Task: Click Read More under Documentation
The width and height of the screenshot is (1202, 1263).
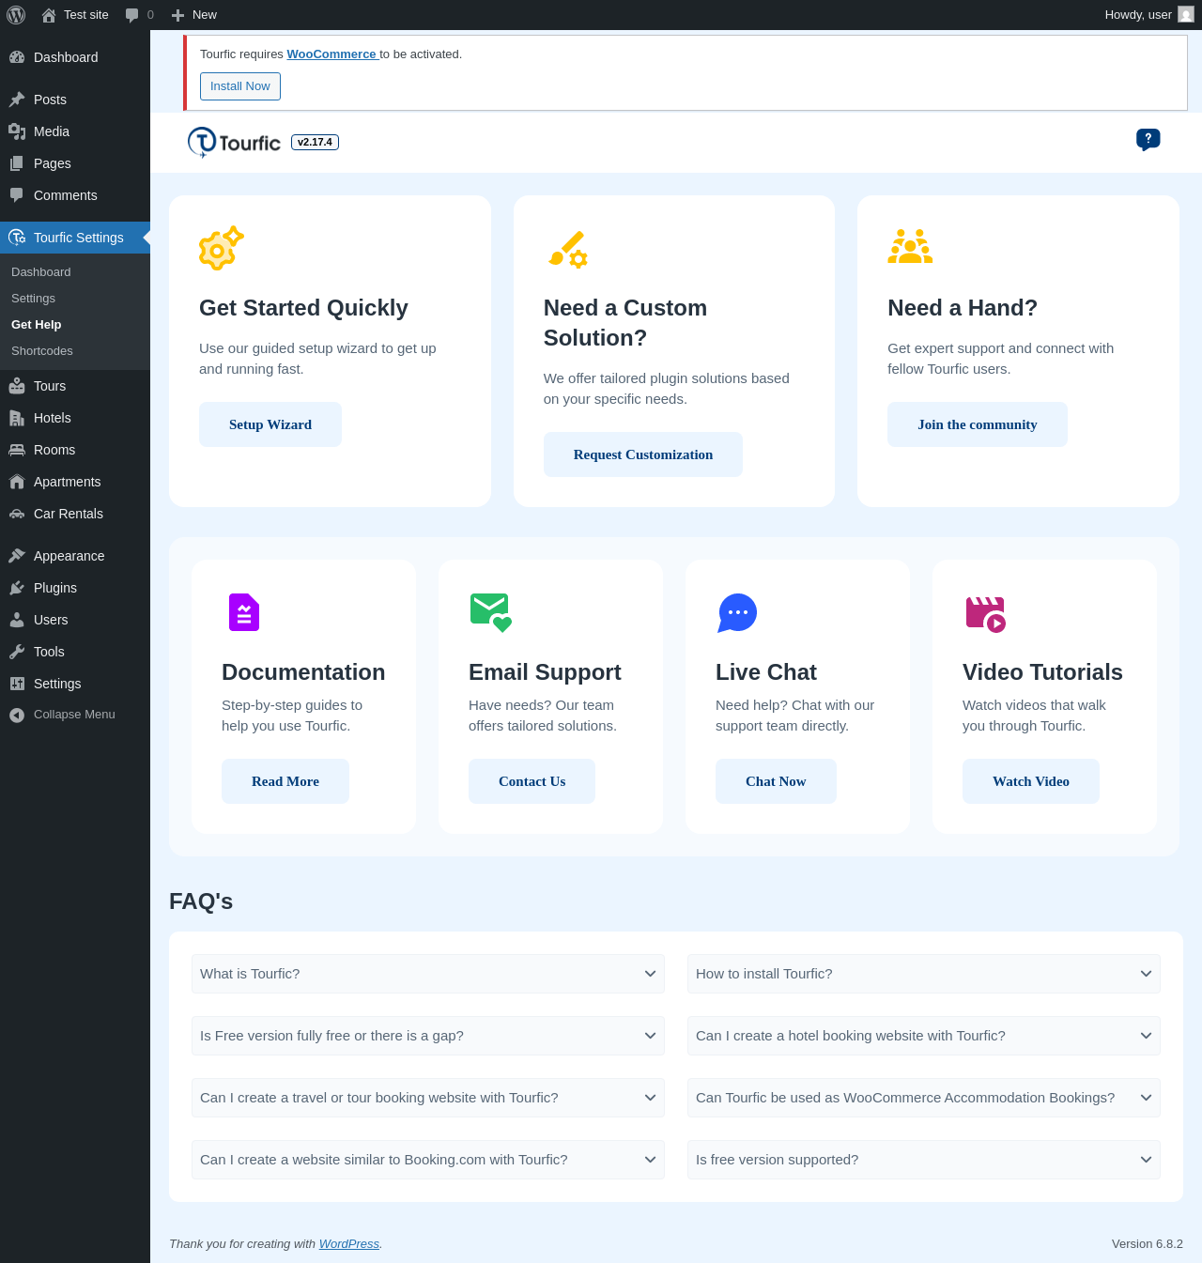Action: 285,781
